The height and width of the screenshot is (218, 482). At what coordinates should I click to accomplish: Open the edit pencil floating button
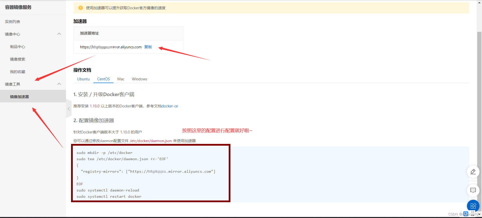pyautogui.click(x=473, y=172)
